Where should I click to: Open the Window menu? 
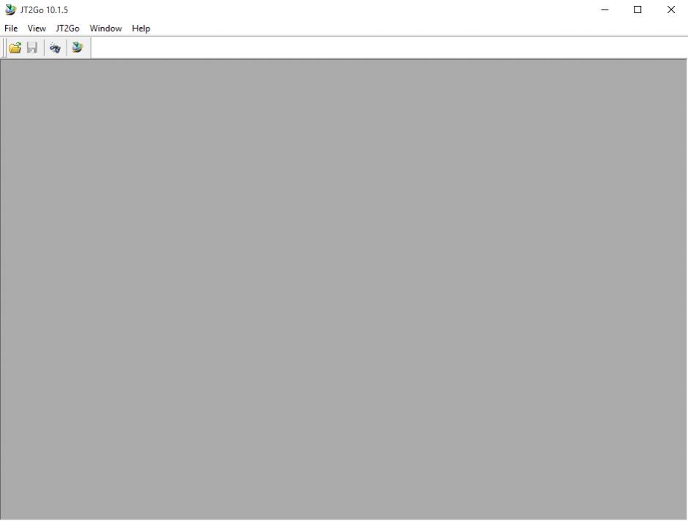[x=105, y=28]
